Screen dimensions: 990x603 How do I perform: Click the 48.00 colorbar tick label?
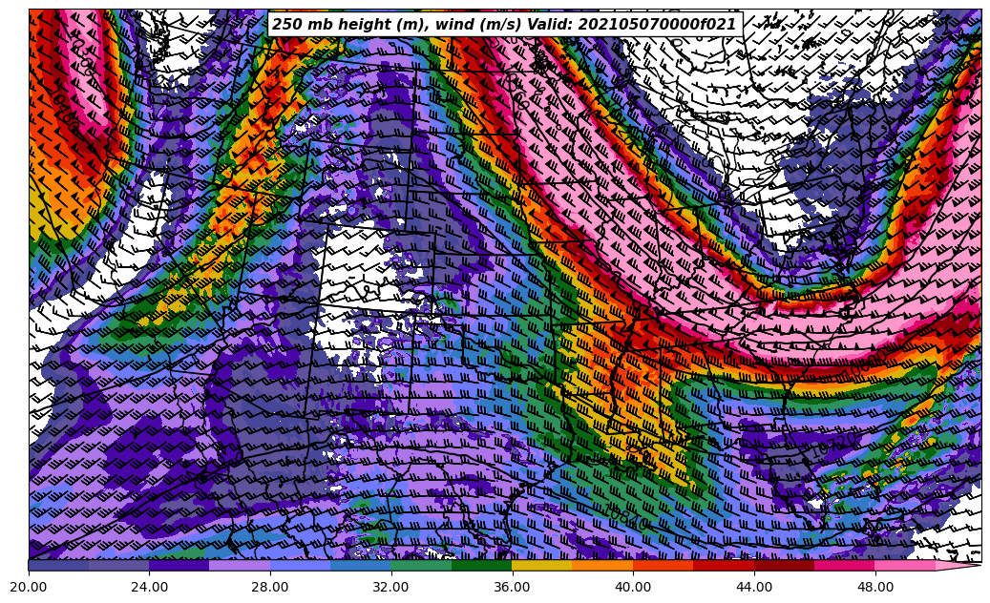[875, 587]
